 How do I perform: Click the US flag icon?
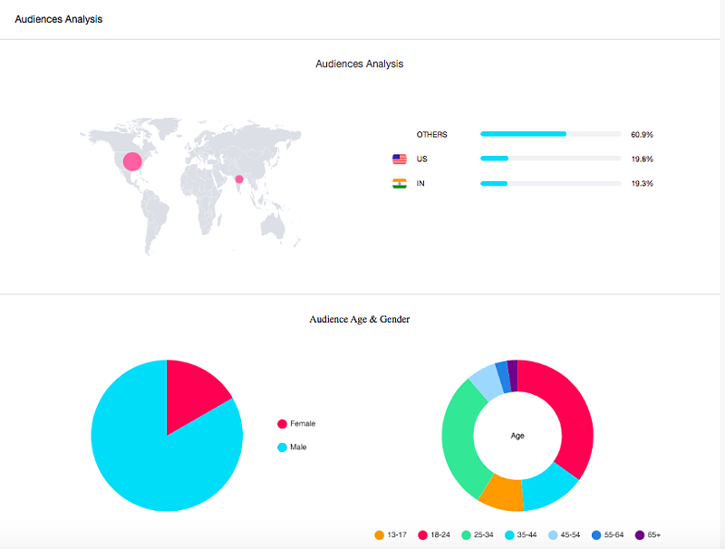point(399,159)
